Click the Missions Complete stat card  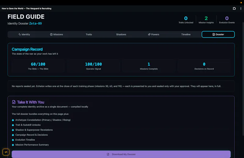pyautogui.click(x=149, y=66)
